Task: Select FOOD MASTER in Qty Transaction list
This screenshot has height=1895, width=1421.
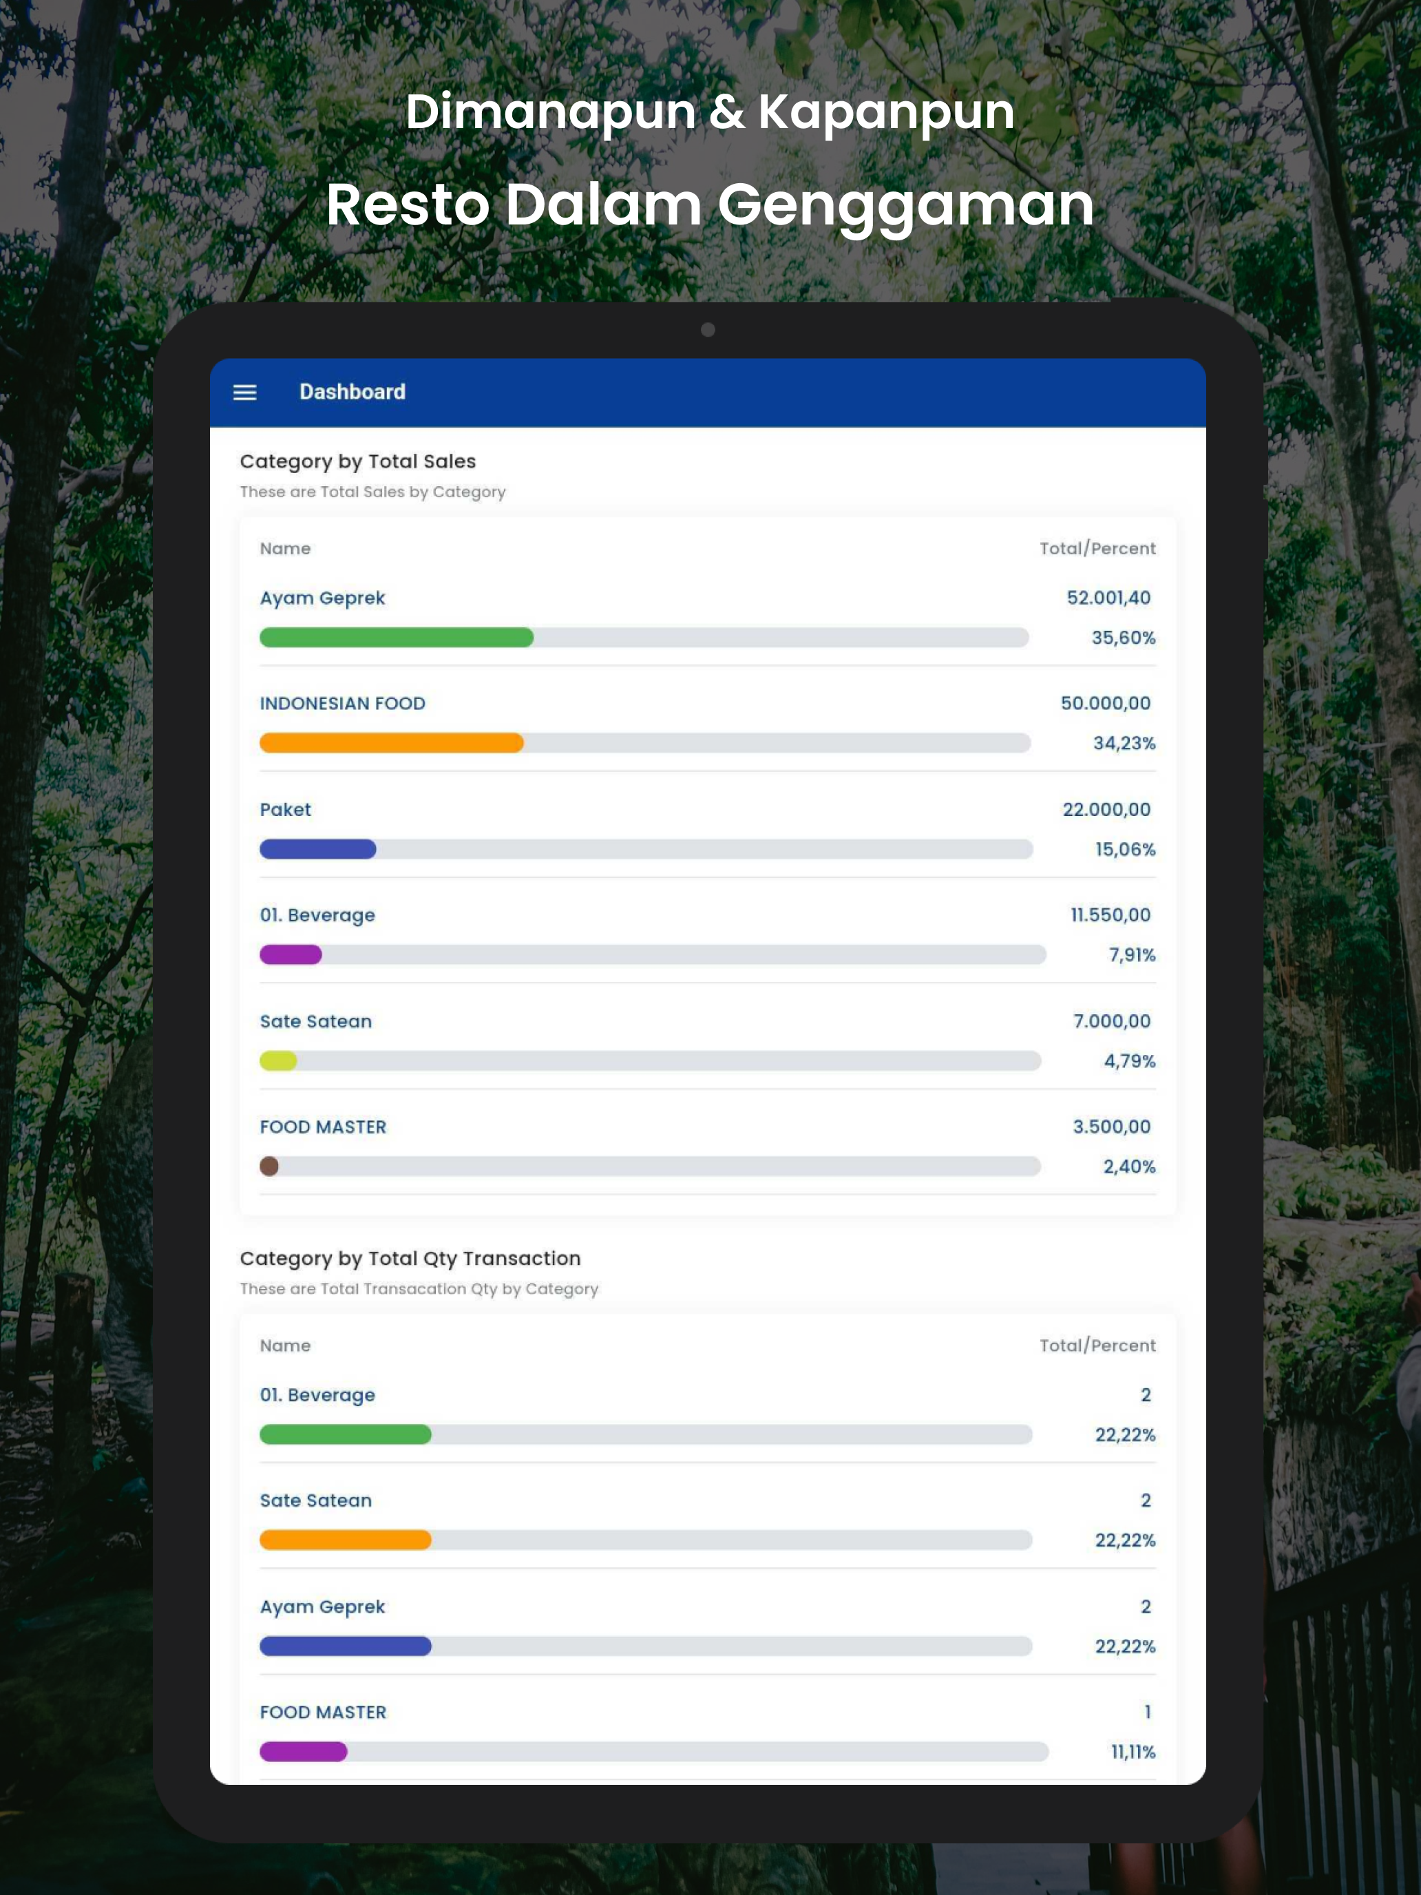Action: click(323, 1712)
